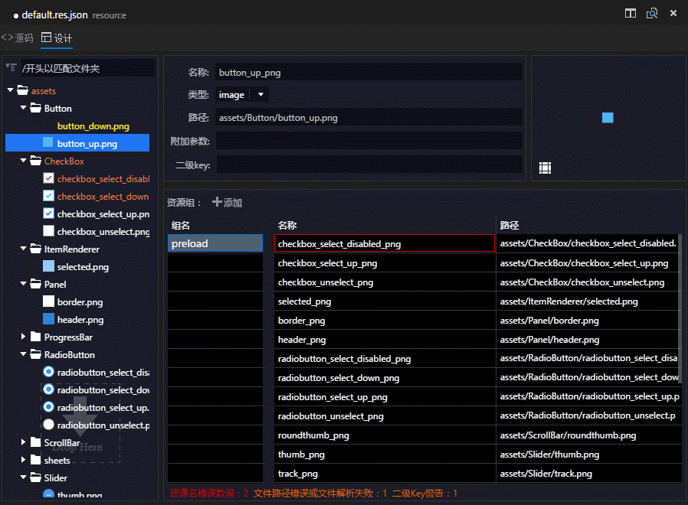Click the preview search icon in title bar
This screenshot has width=688, height=505.
[x=653, y=13]
